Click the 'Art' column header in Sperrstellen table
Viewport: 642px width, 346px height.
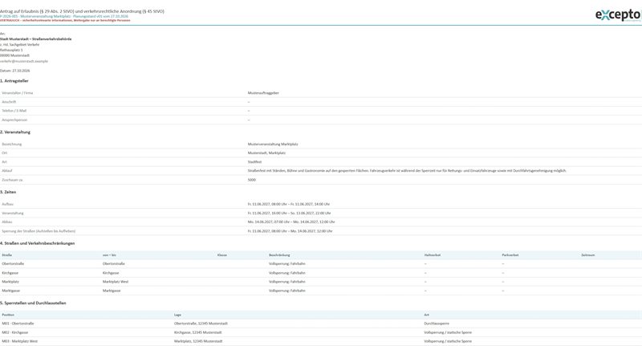point(426,315)
